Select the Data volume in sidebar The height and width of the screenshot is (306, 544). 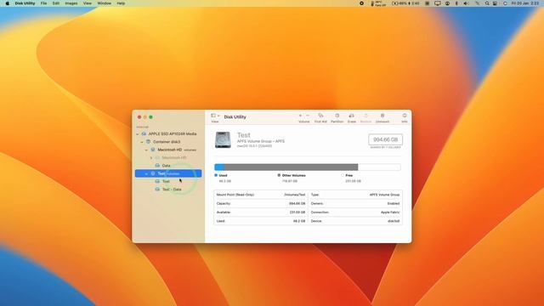click(167, 166)
